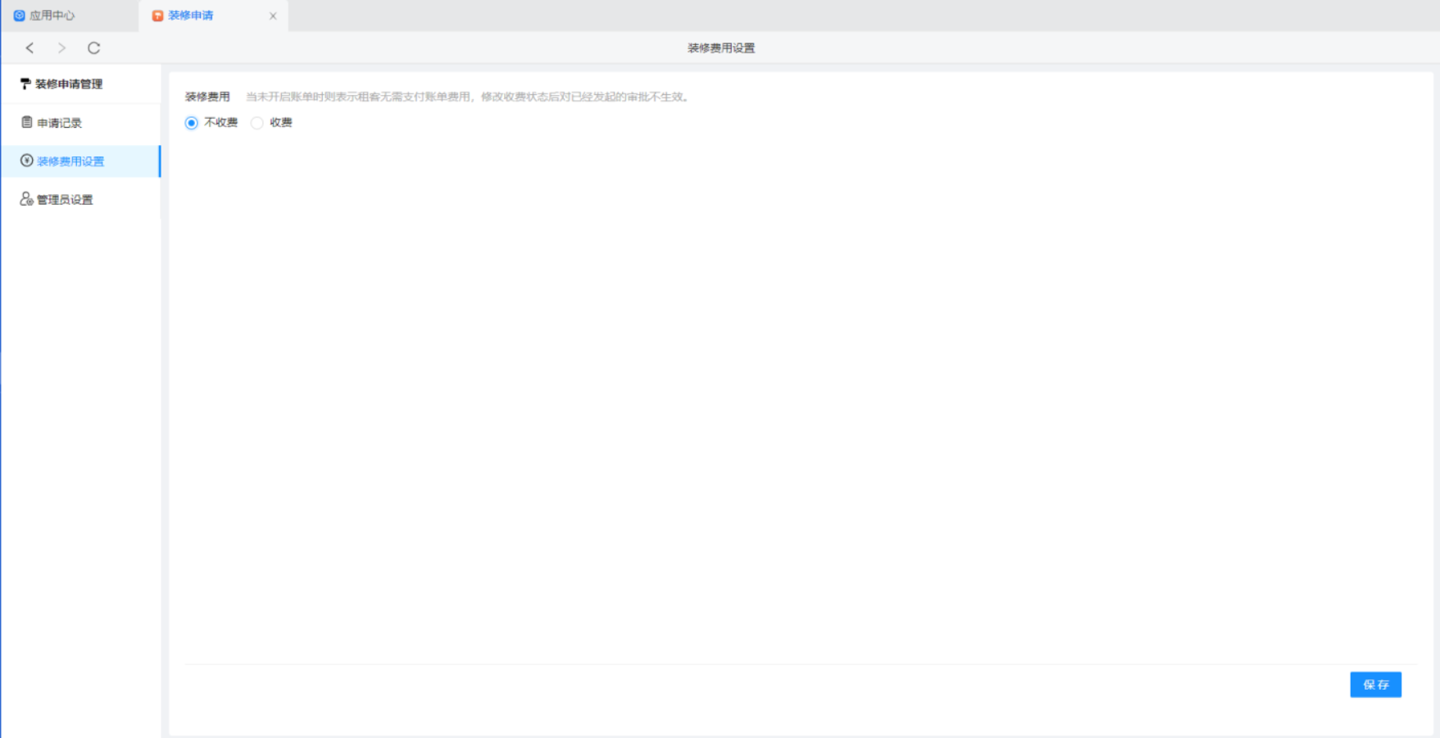Select the 不收费 radio button
The image size is (1440, 738).
pos(192,123)
